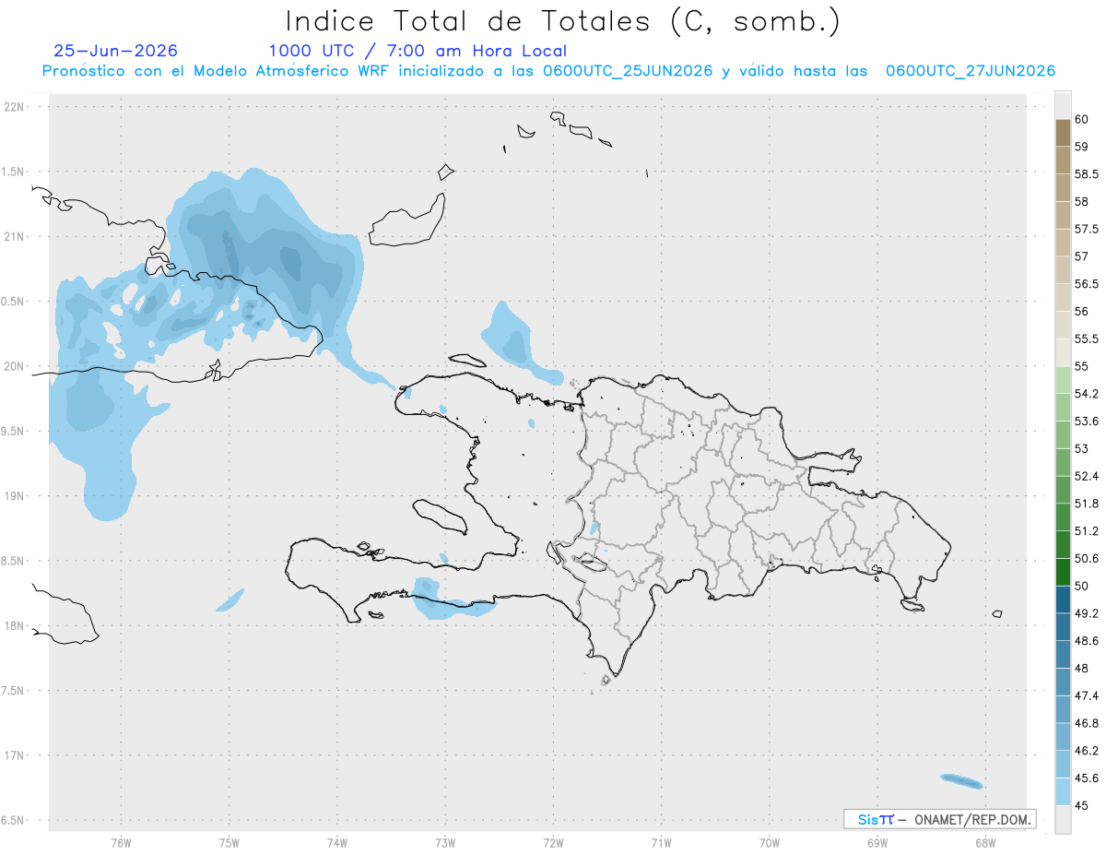Click the legend value "50.6"
Image resolution: width=1106 pixels, height=855 pixels.
(1087, 558)
